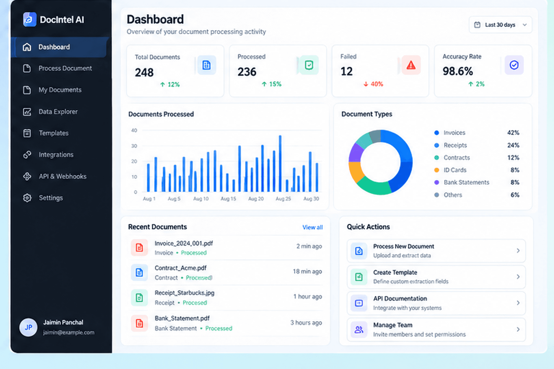Open Bank_Statement.pdf file name

(x=182, y=319)
